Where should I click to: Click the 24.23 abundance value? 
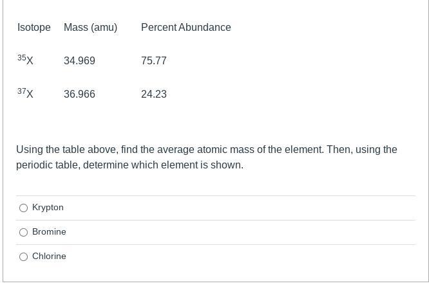point(153,94)
